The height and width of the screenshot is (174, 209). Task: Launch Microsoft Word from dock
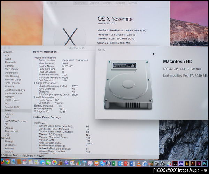pos(133,164)
